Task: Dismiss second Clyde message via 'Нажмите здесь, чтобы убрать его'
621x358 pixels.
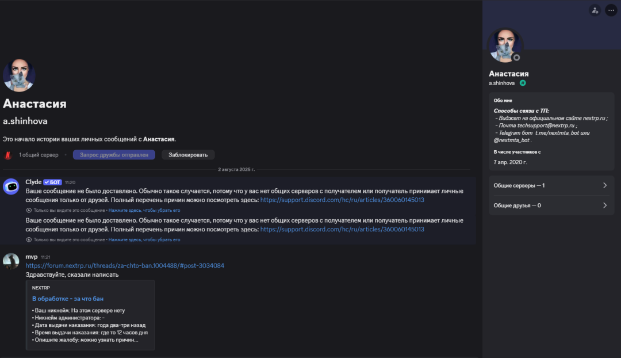Action: [144, 240]
